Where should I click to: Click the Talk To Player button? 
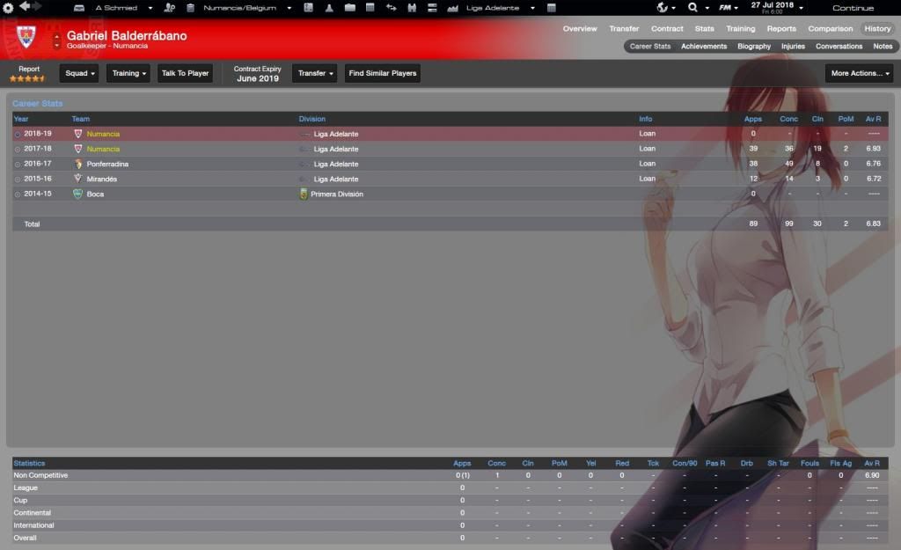185,73
